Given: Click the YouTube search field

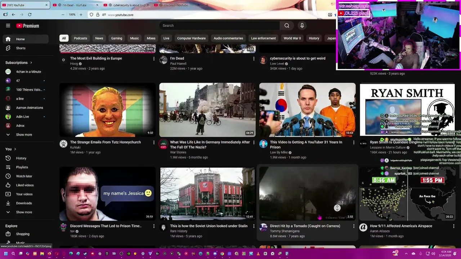Looking at the screenshot, I should 220,26.
